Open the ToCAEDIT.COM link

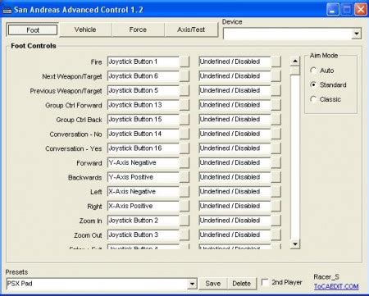click(x=336, y=286)
